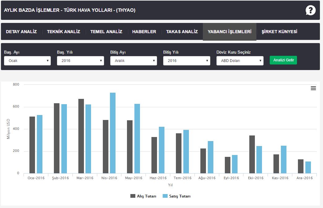The image size is (323, 208).
Task: Open the chart hamburger export menu
Action: coord(313,88)
